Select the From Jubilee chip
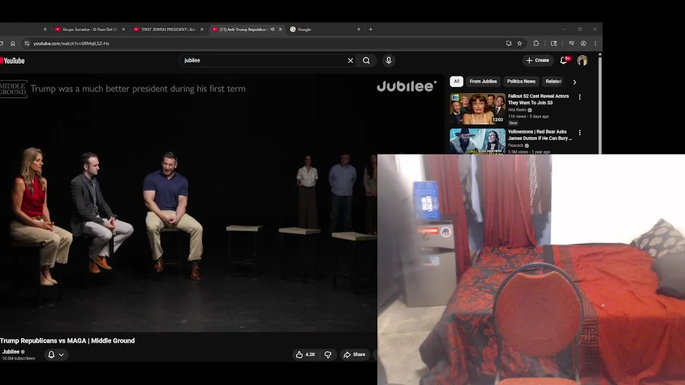 click(483, 81)
